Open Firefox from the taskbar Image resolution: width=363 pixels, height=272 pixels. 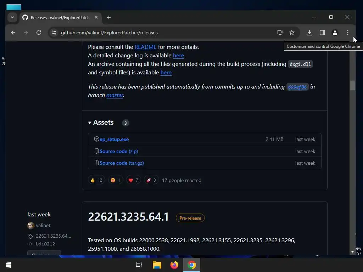pyautogui.click(x=174, y=265)
